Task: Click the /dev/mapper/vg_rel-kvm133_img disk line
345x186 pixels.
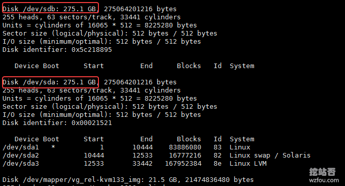Action: pyautogui.click(x=128, y=179)
